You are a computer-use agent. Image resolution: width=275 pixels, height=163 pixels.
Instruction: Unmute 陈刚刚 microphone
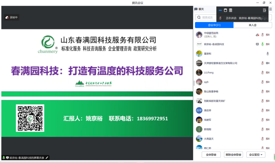[x=262, y=129]
